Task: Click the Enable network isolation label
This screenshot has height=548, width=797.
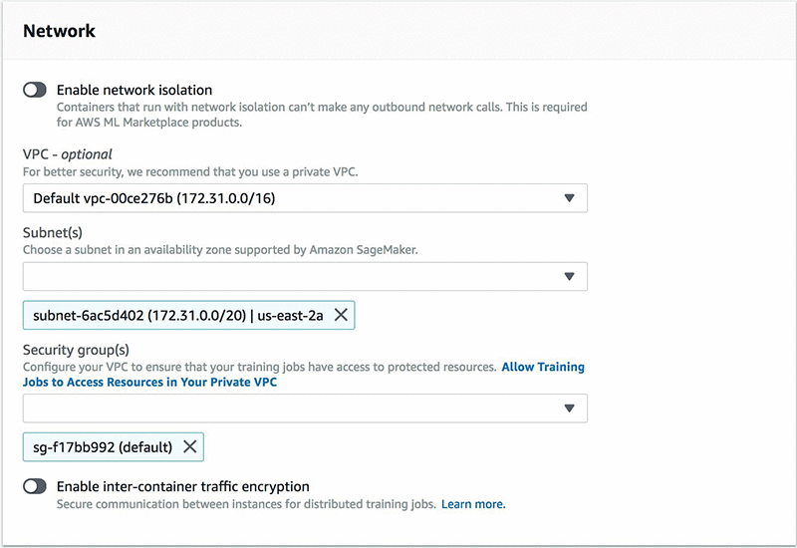Action: tap(134, 90)
